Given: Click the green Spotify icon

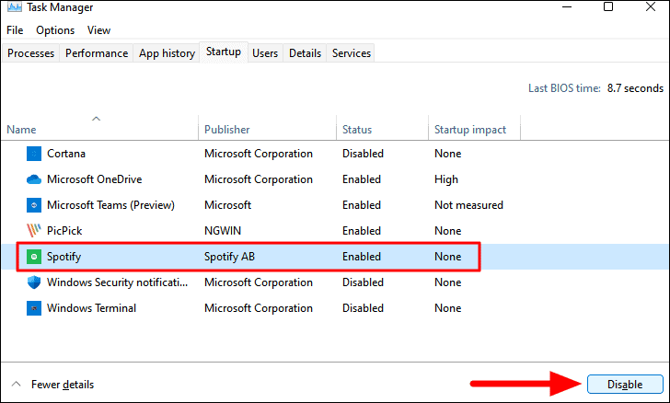Looking at the screenshot, I should pos(34,257).
